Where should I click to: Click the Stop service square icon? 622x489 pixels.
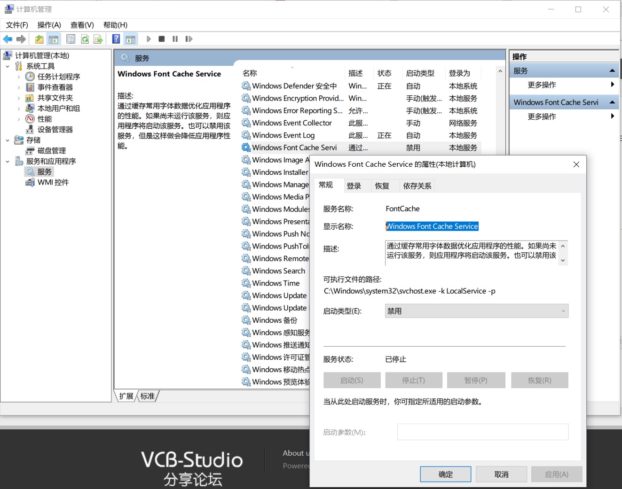pyautogui.click(x=161, y=39)
